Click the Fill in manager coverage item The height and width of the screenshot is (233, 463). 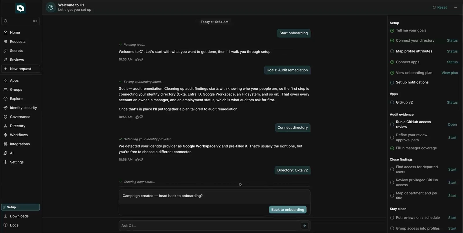tap(416, 148)
